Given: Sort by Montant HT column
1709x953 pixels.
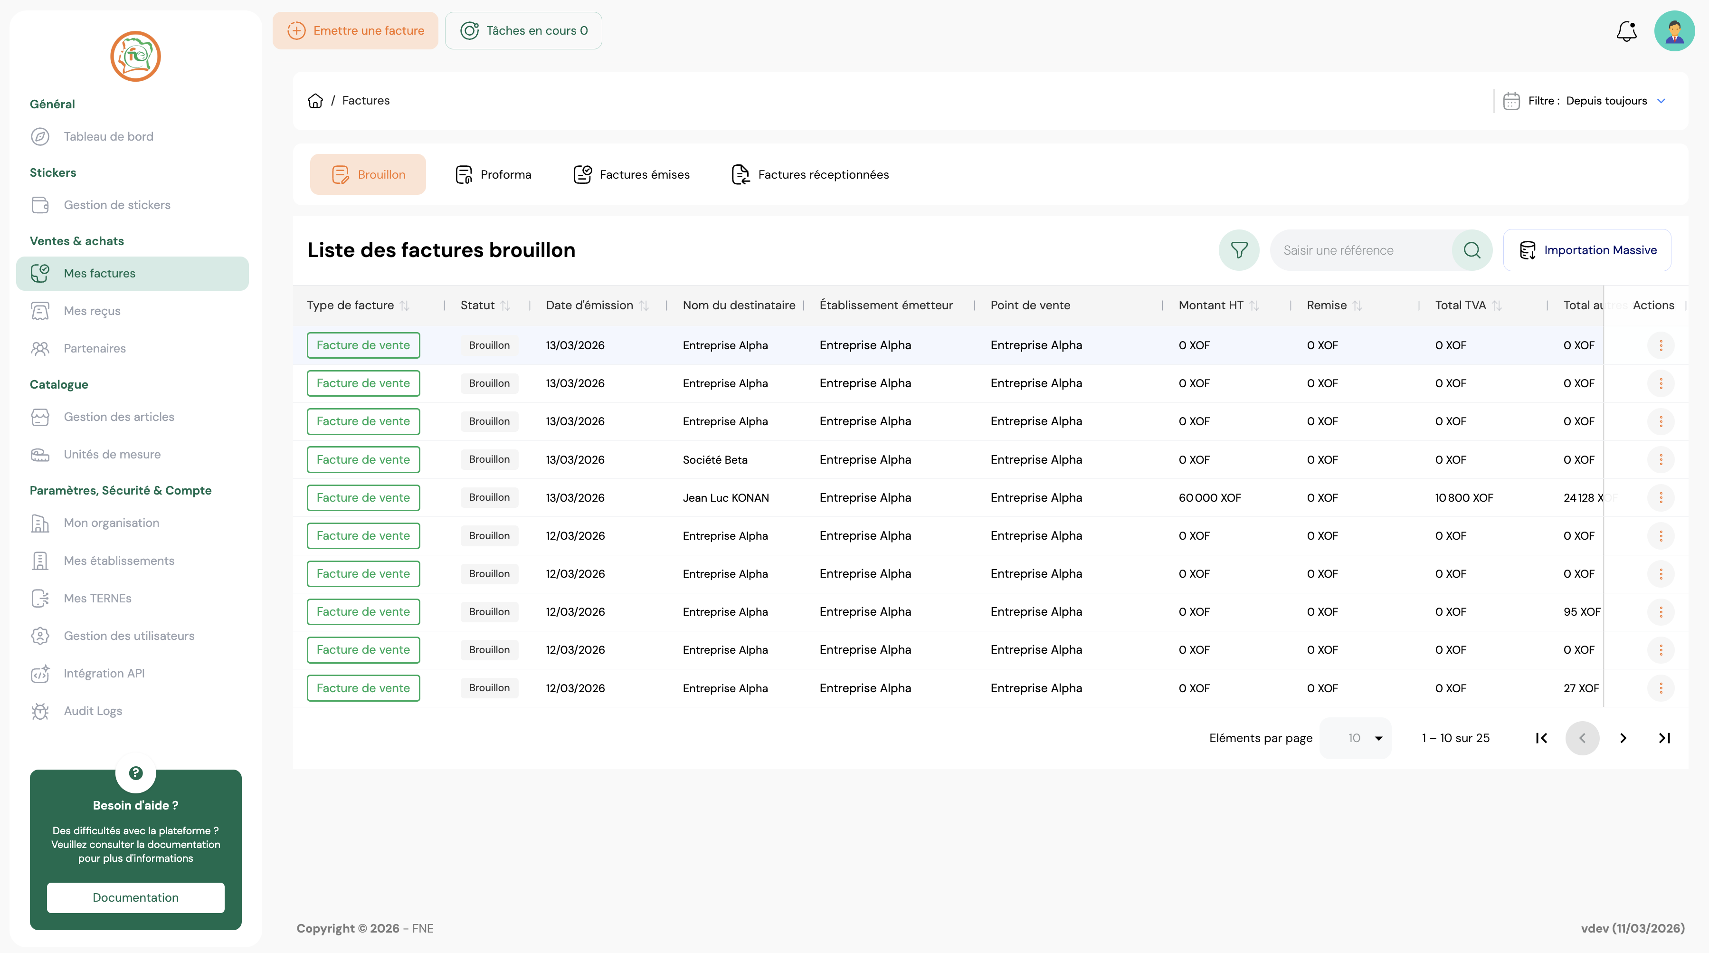Looking at the screenshot, I should pyautogui.click(x=1254, y=305).
